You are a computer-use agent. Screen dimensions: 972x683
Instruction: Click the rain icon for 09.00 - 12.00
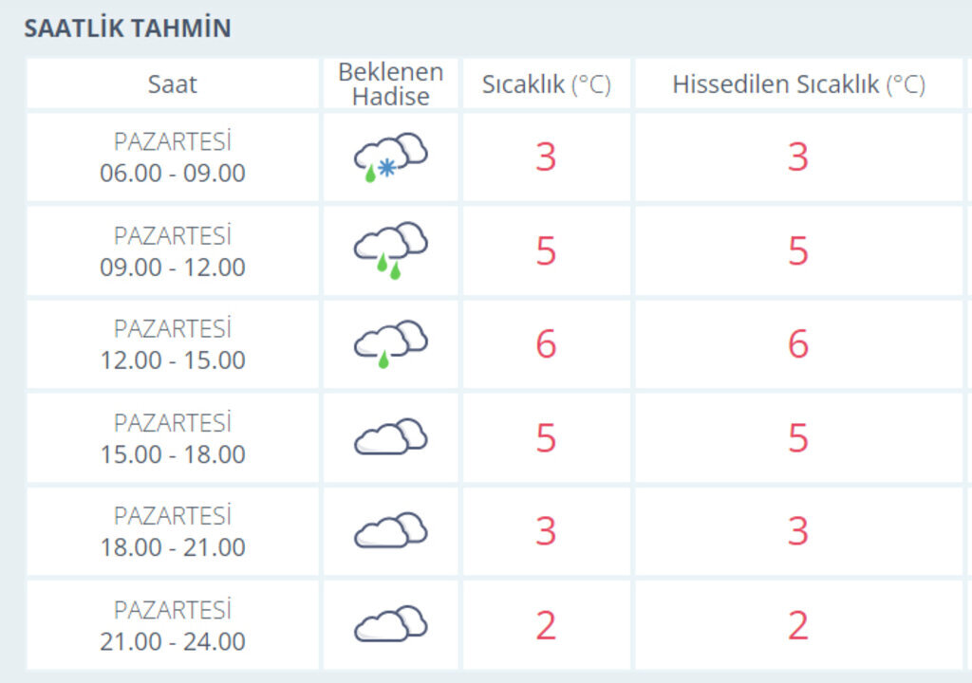[x=390, y=250]
